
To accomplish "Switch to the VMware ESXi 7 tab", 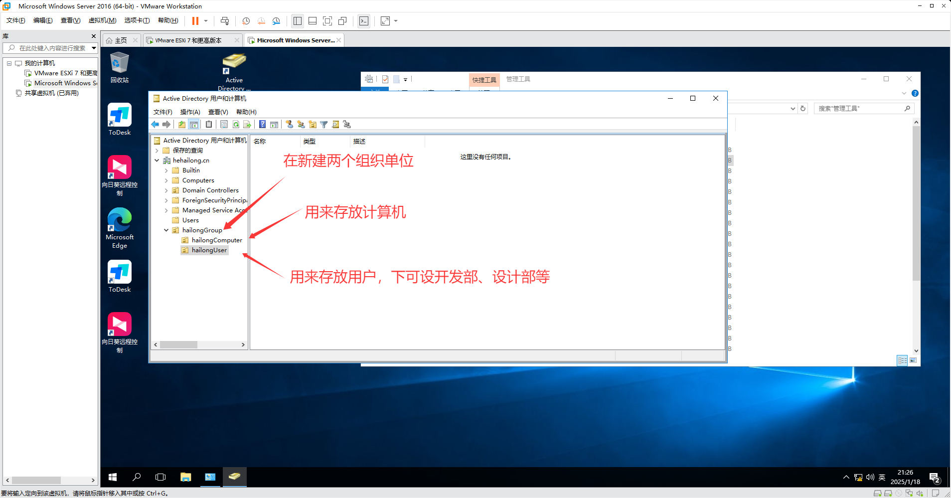I will (x=188, y=40).
